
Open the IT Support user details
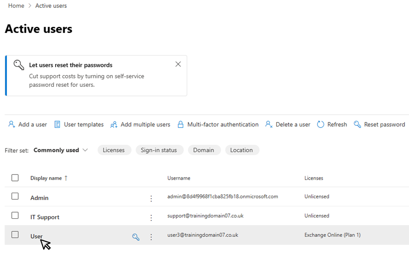tap(45, 217)
